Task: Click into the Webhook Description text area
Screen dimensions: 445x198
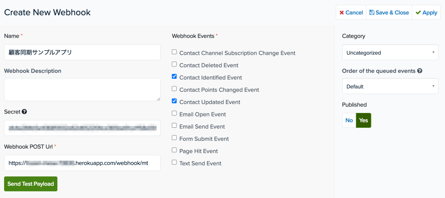Action: click(x=82, y=90)
